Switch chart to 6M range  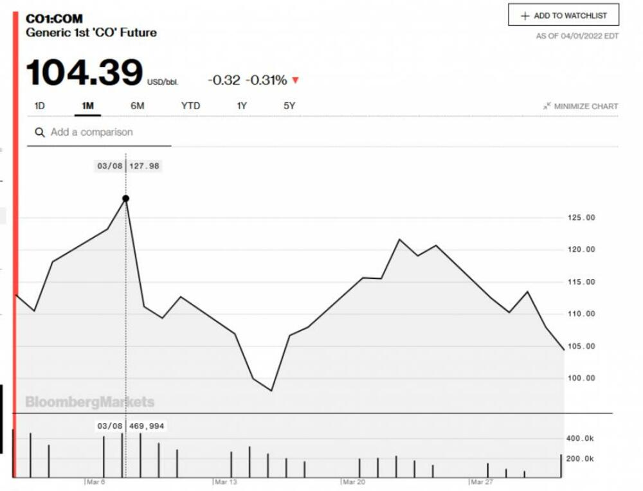pyautogui.click(x=138, y=106)
